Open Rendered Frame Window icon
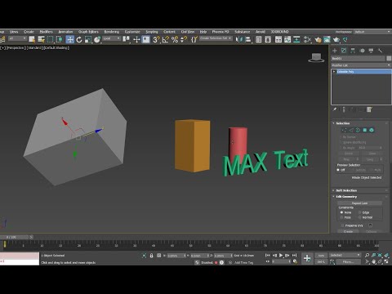This screenshot has width=392, height=294. point(327,40)
